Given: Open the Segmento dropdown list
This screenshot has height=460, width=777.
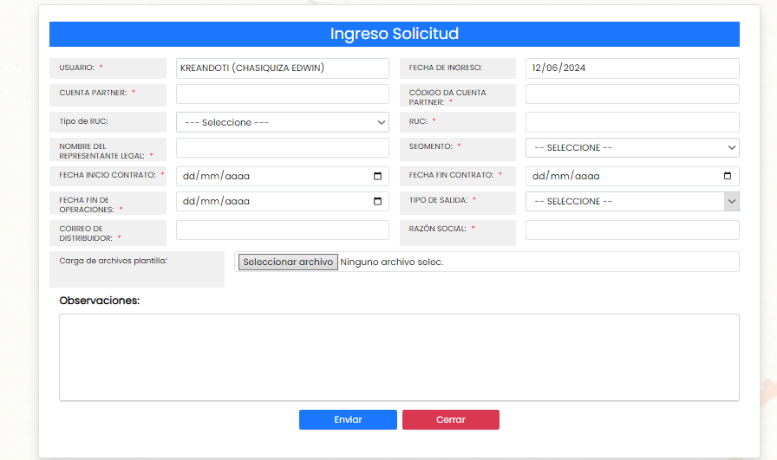Looking at the screenshot, I should 632,148.
